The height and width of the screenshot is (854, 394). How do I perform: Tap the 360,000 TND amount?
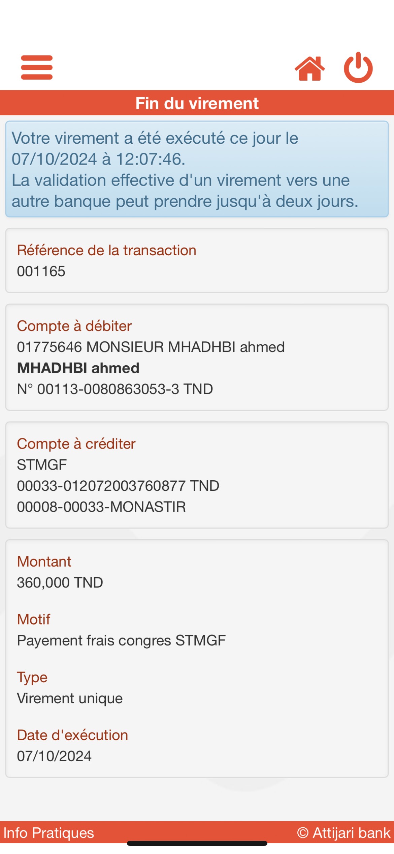(60, 583)
